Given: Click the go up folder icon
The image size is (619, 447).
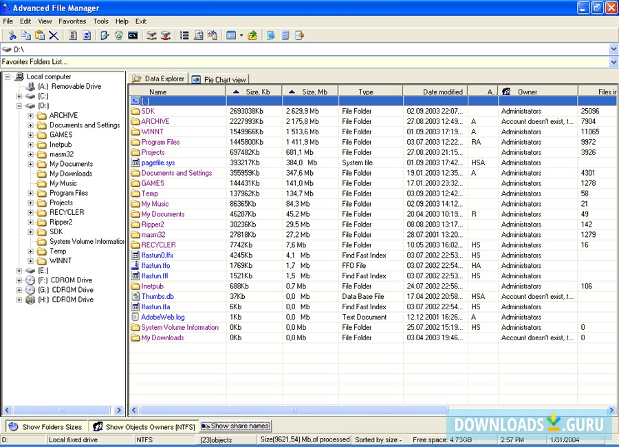Looking at the screenshot, I should click(x=252, y=35).
